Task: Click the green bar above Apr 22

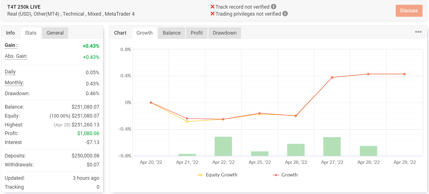Action: pyautogui.click(x=223, y=146)
